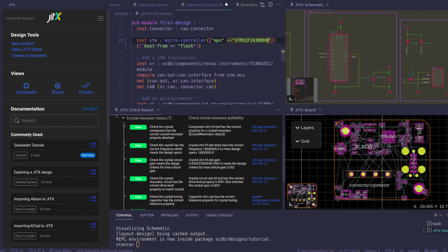Screen dimensions: 448x252
Task: Click the stm.mcu component on board
Action: tap(389, 136)
